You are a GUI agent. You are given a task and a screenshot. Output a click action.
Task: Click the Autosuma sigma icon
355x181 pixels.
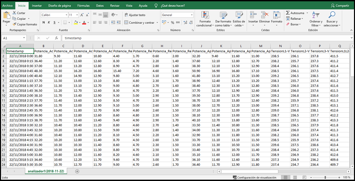click(x=288, y=13)
